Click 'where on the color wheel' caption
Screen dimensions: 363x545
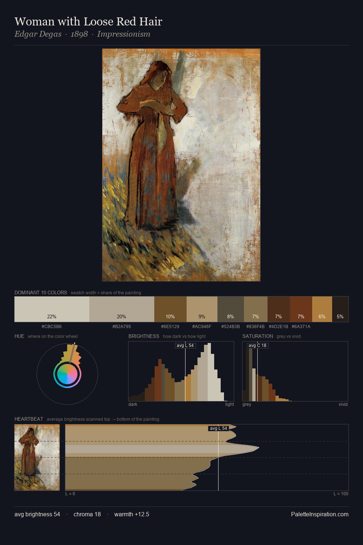(x=53, y=336)
